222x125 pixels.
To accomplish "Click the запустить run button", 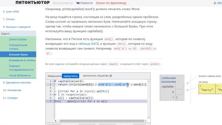I will pyautogui.click(x=70, y=76).
